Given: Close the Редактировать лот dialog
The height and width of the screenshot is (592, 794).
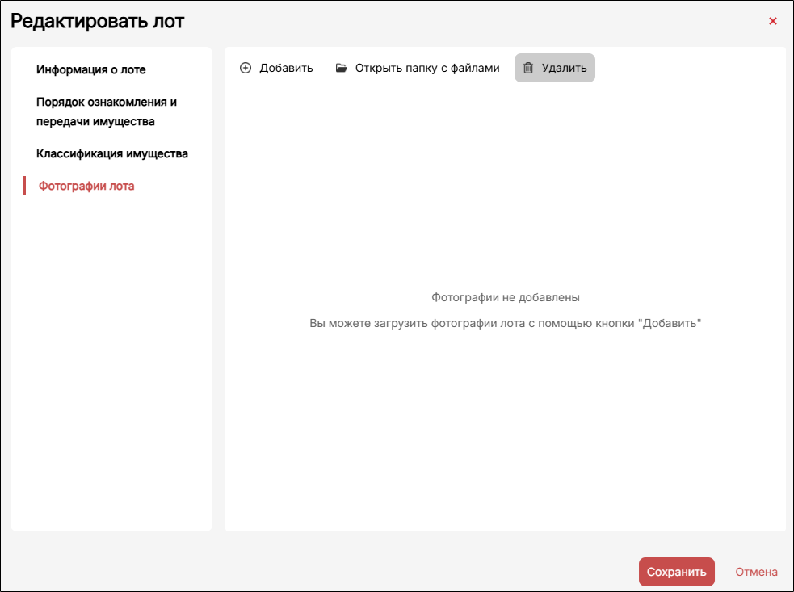Looking at the screenshot, I should [x=773, y=21].
